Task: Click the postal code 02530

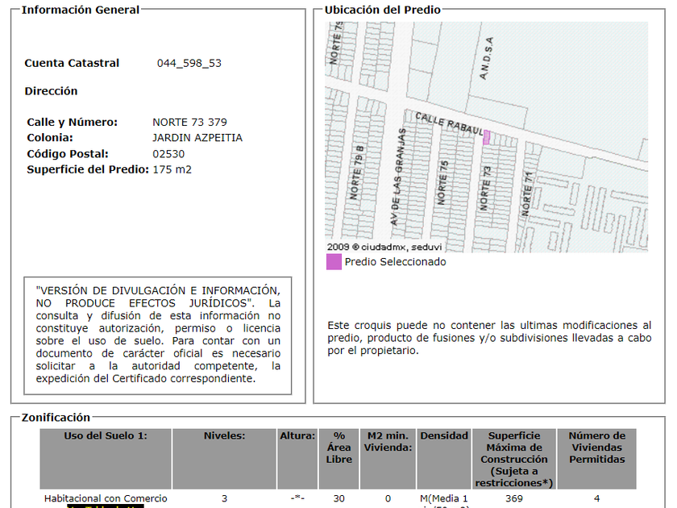Action: point(168,154)
